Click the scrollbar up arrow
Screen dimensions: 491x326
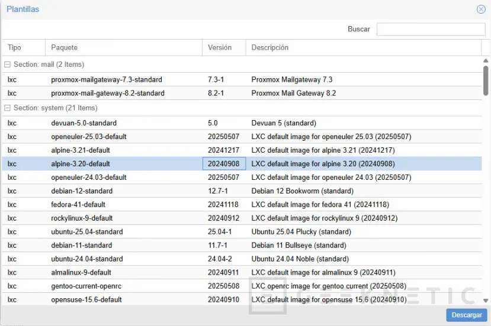(x=486, y=61)
